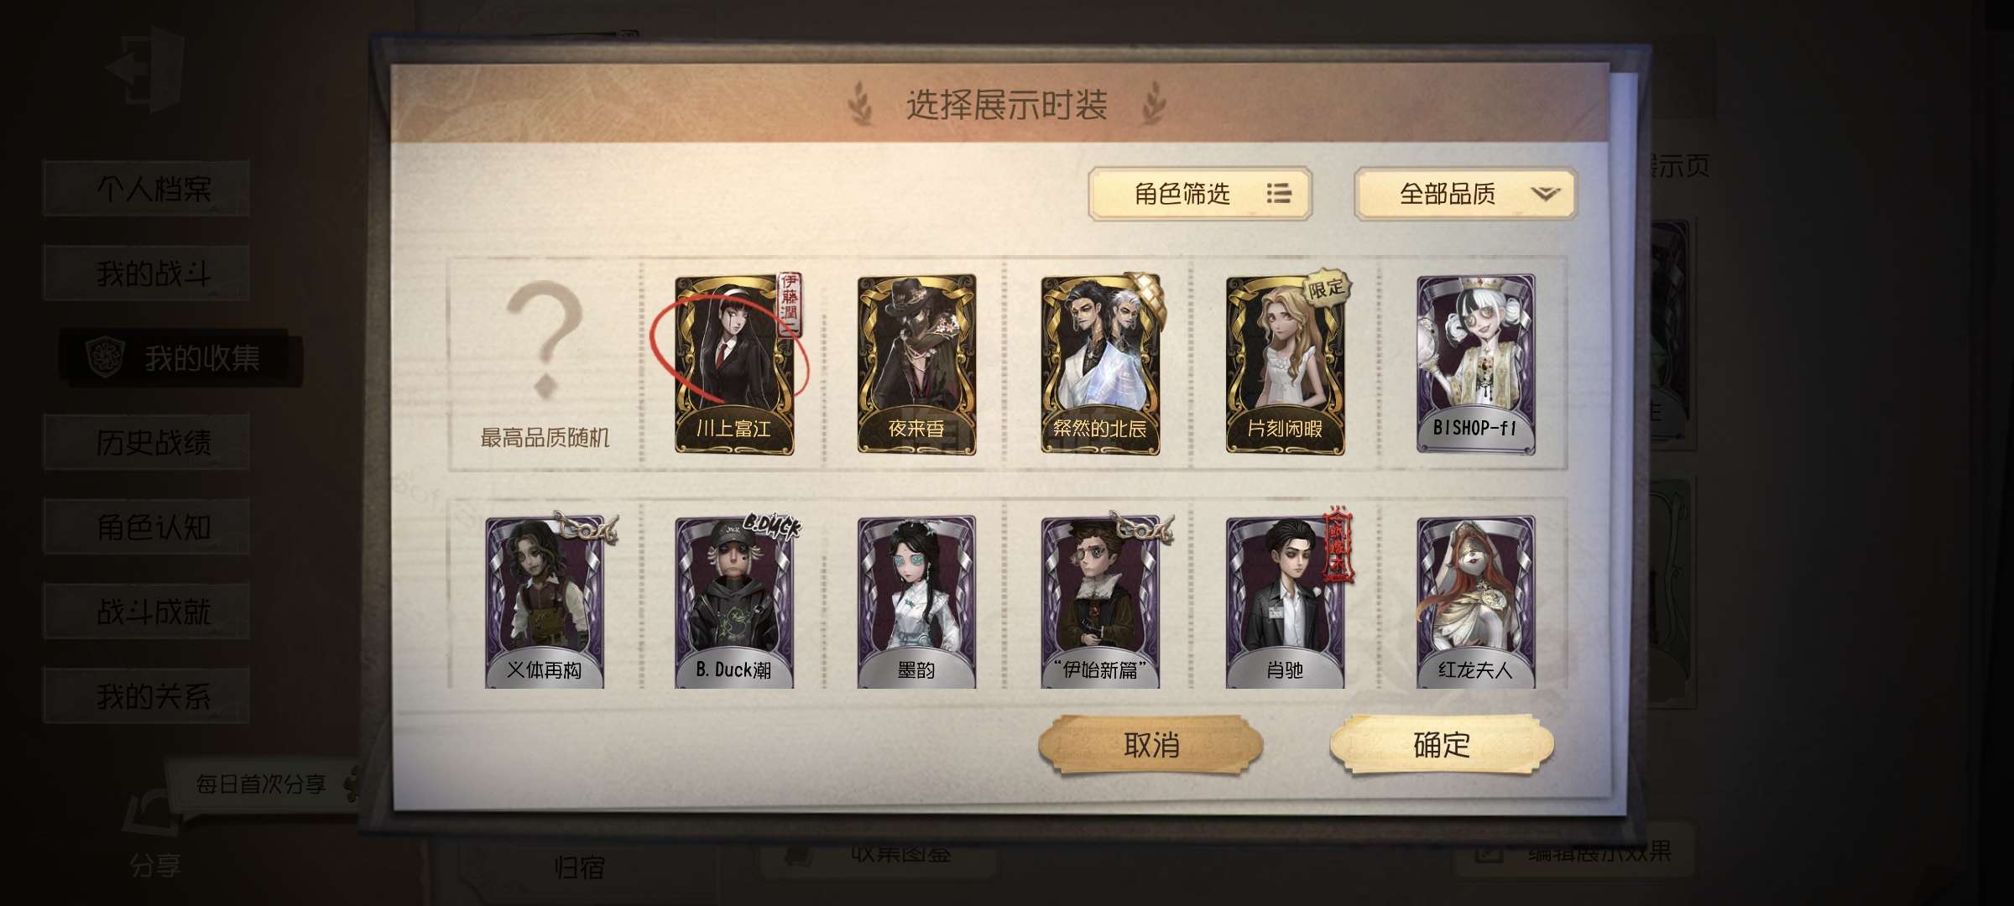
Task: Select the 肖驰 costume card
Action: [x=1285, y=602]
